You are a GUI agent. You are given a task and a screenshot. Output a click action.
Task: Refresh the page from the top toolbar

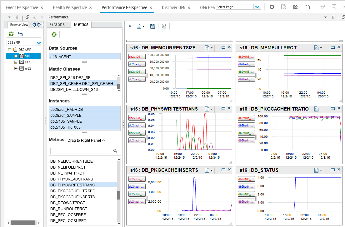point(272,7)
